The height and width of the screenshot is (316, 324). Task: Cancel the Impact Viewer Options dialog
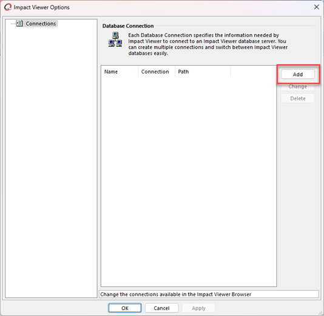[161, 308]
